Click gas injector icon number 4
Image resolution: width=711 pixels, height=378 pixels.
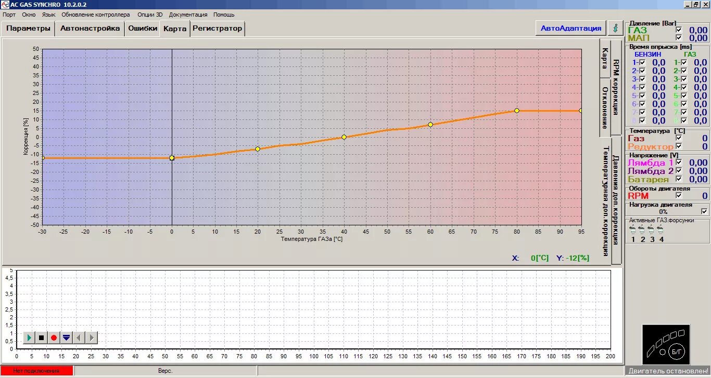coord(661,229)
